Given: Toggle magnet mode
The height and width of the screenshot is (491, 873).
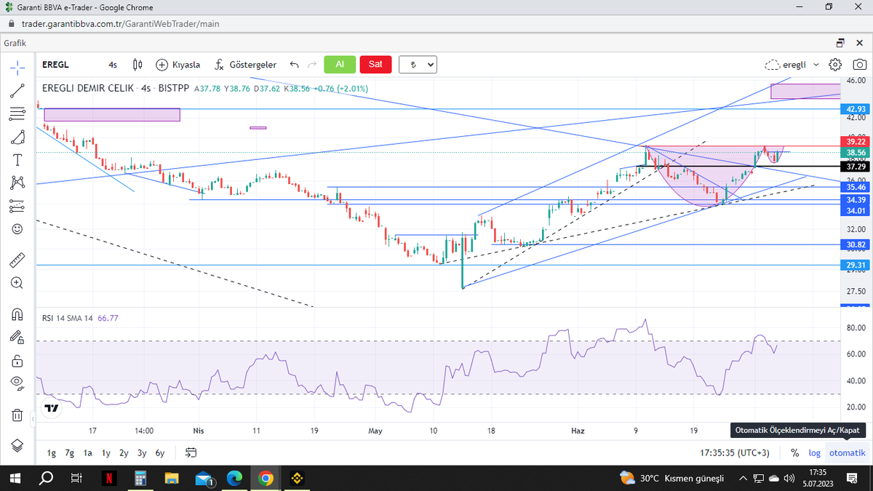Looking at the screenshot, I should pos(17,314).
